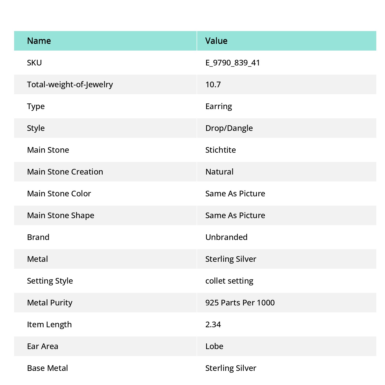Viewport: 385px width, 385px height.
Task: Select the Stichtite stone value
Action: 220,150
